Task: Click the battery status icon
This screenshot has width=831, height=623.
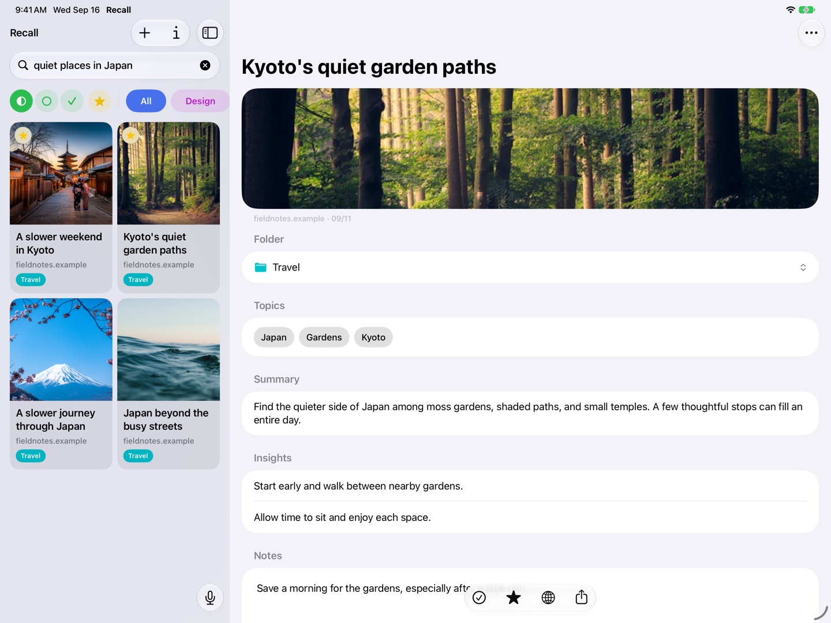Action: click(807, 10)
